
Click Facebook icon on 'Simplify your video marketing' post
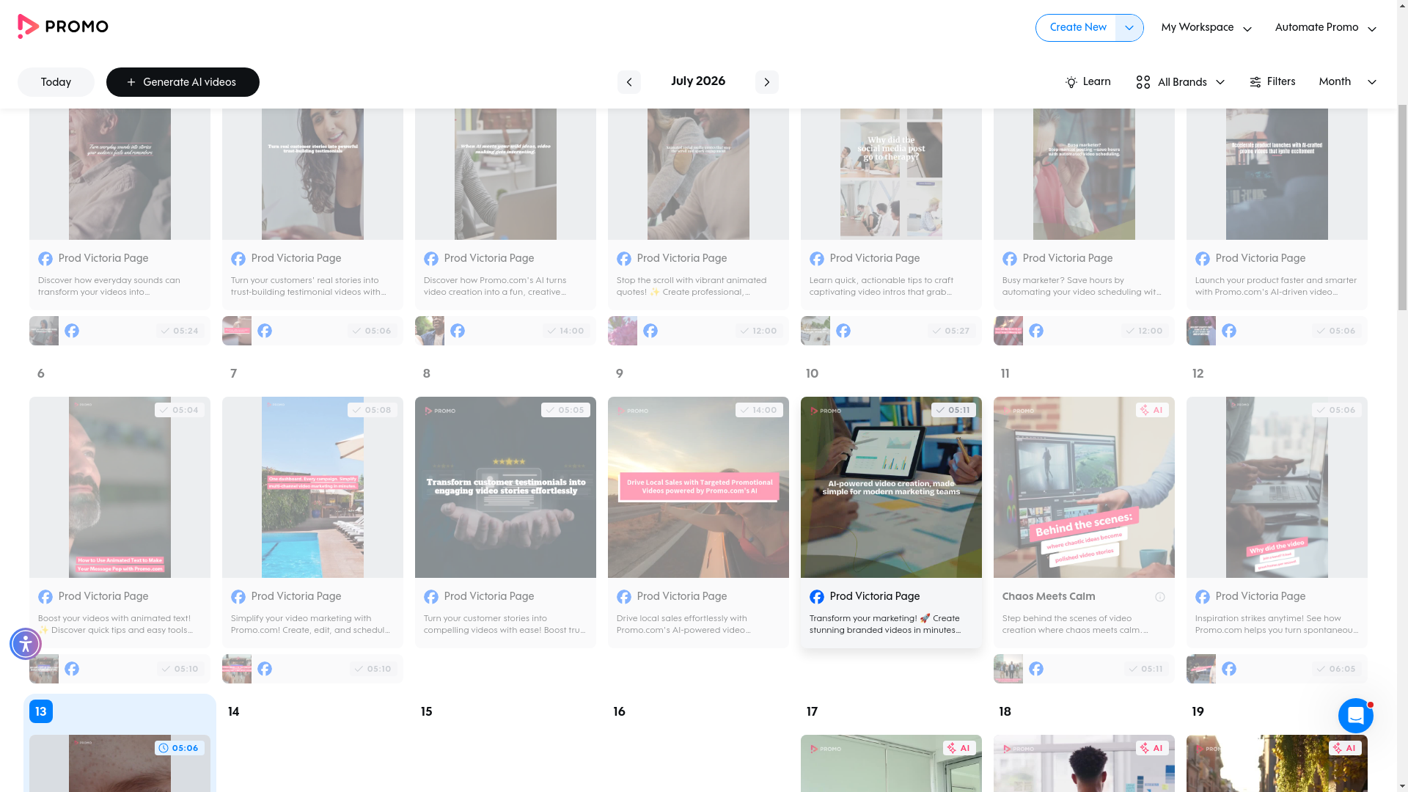pyautogui.click(x=238, y=597)
